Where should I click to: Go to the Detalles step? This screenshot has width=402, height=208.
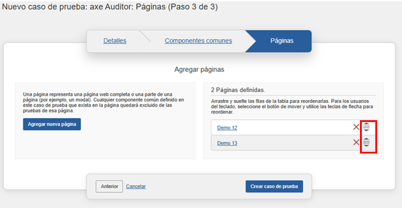click(x=115, y=41)
